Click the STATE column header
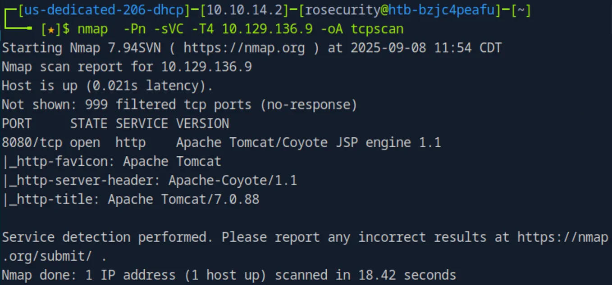This screenshot has width=612, height=285. click(x=89, y=124)
